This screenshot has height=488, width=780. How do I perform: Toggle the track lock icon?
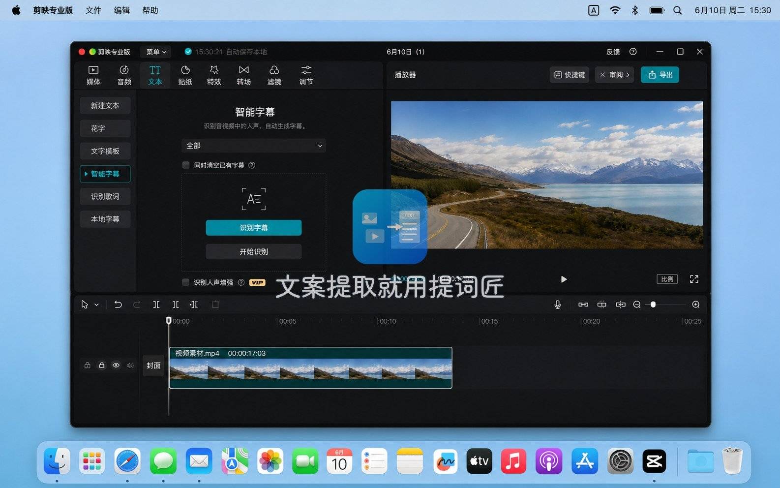pos(101,366)
